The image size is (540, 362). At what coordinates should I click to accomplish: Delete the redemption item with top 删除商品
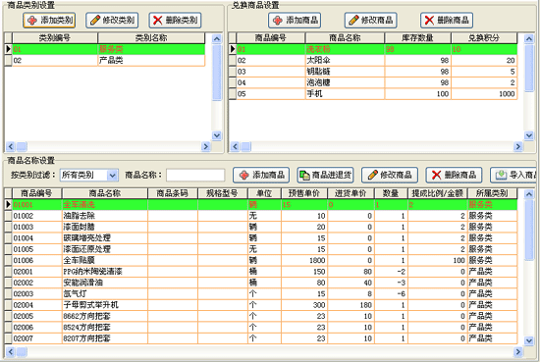click(447, 21)
